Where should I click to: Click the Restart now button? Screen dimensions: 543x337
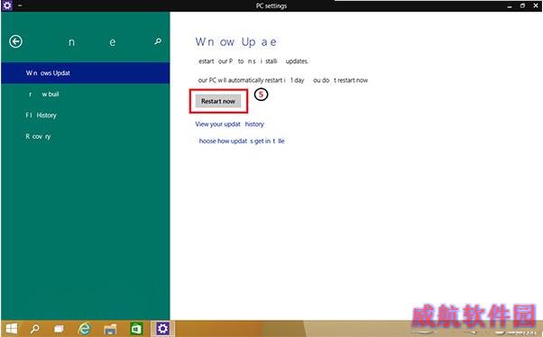click(x=218, y=101)
